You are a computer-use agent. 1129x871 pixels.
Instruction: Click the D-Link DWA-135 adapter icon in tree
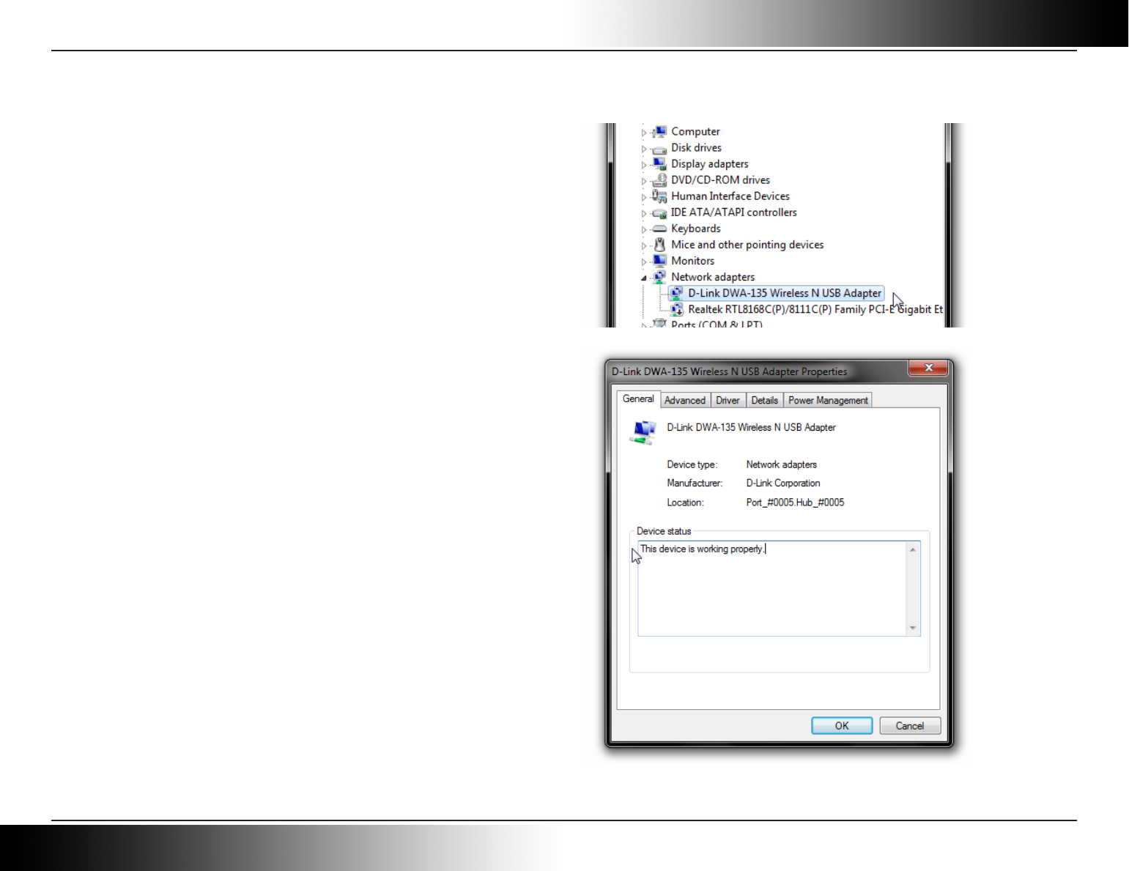(677, 293)
